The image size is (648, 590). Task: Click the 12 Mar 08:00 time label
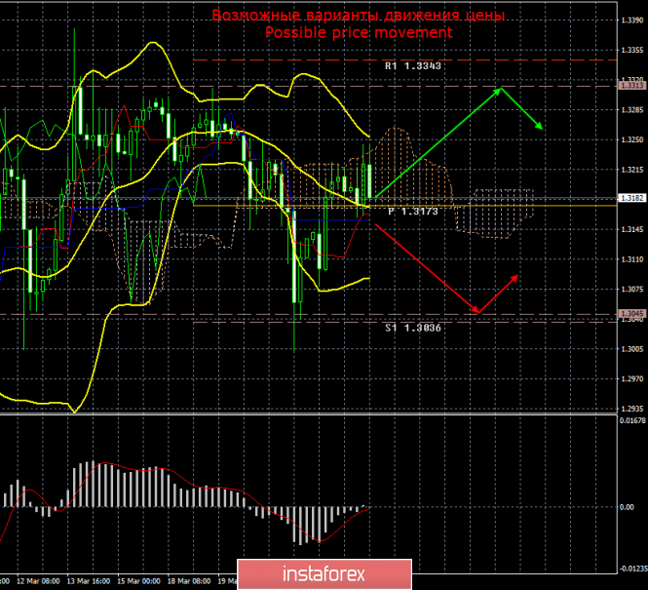(x=38, y=581)
